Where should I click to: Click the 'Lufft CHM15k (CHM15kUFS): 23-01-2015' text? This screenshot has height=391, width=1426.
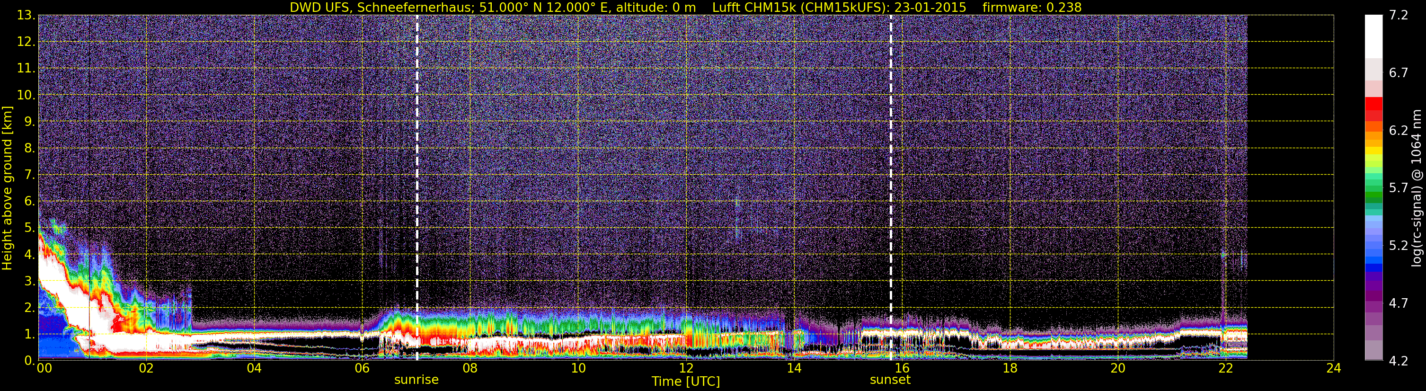pos(839,7)
